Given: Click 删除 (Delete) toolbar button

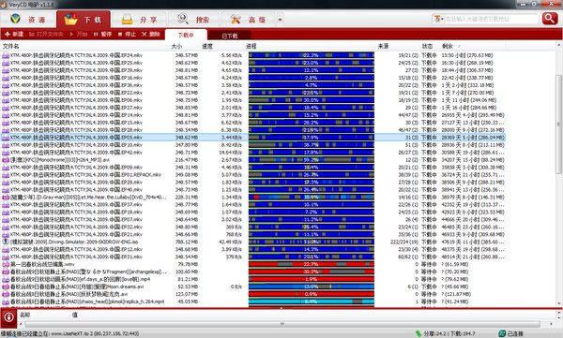Looking at the screenshot, I should (151, 34).
